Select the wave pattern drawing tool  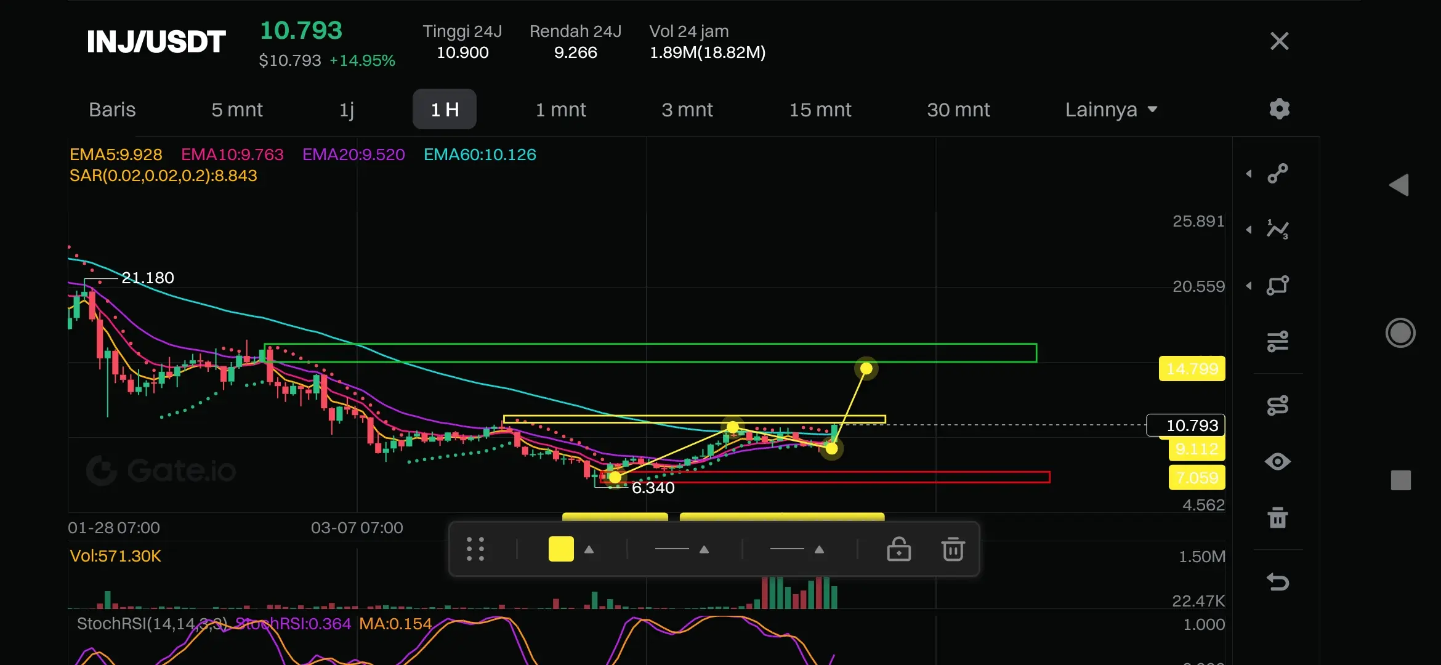click(x=1278, y=230)
